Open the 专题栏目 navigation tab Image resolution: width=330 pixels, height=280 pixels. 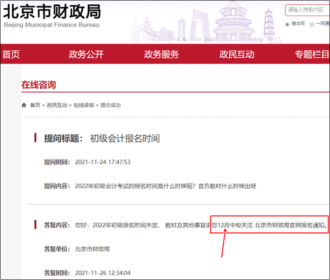click(x=312, y=54)
